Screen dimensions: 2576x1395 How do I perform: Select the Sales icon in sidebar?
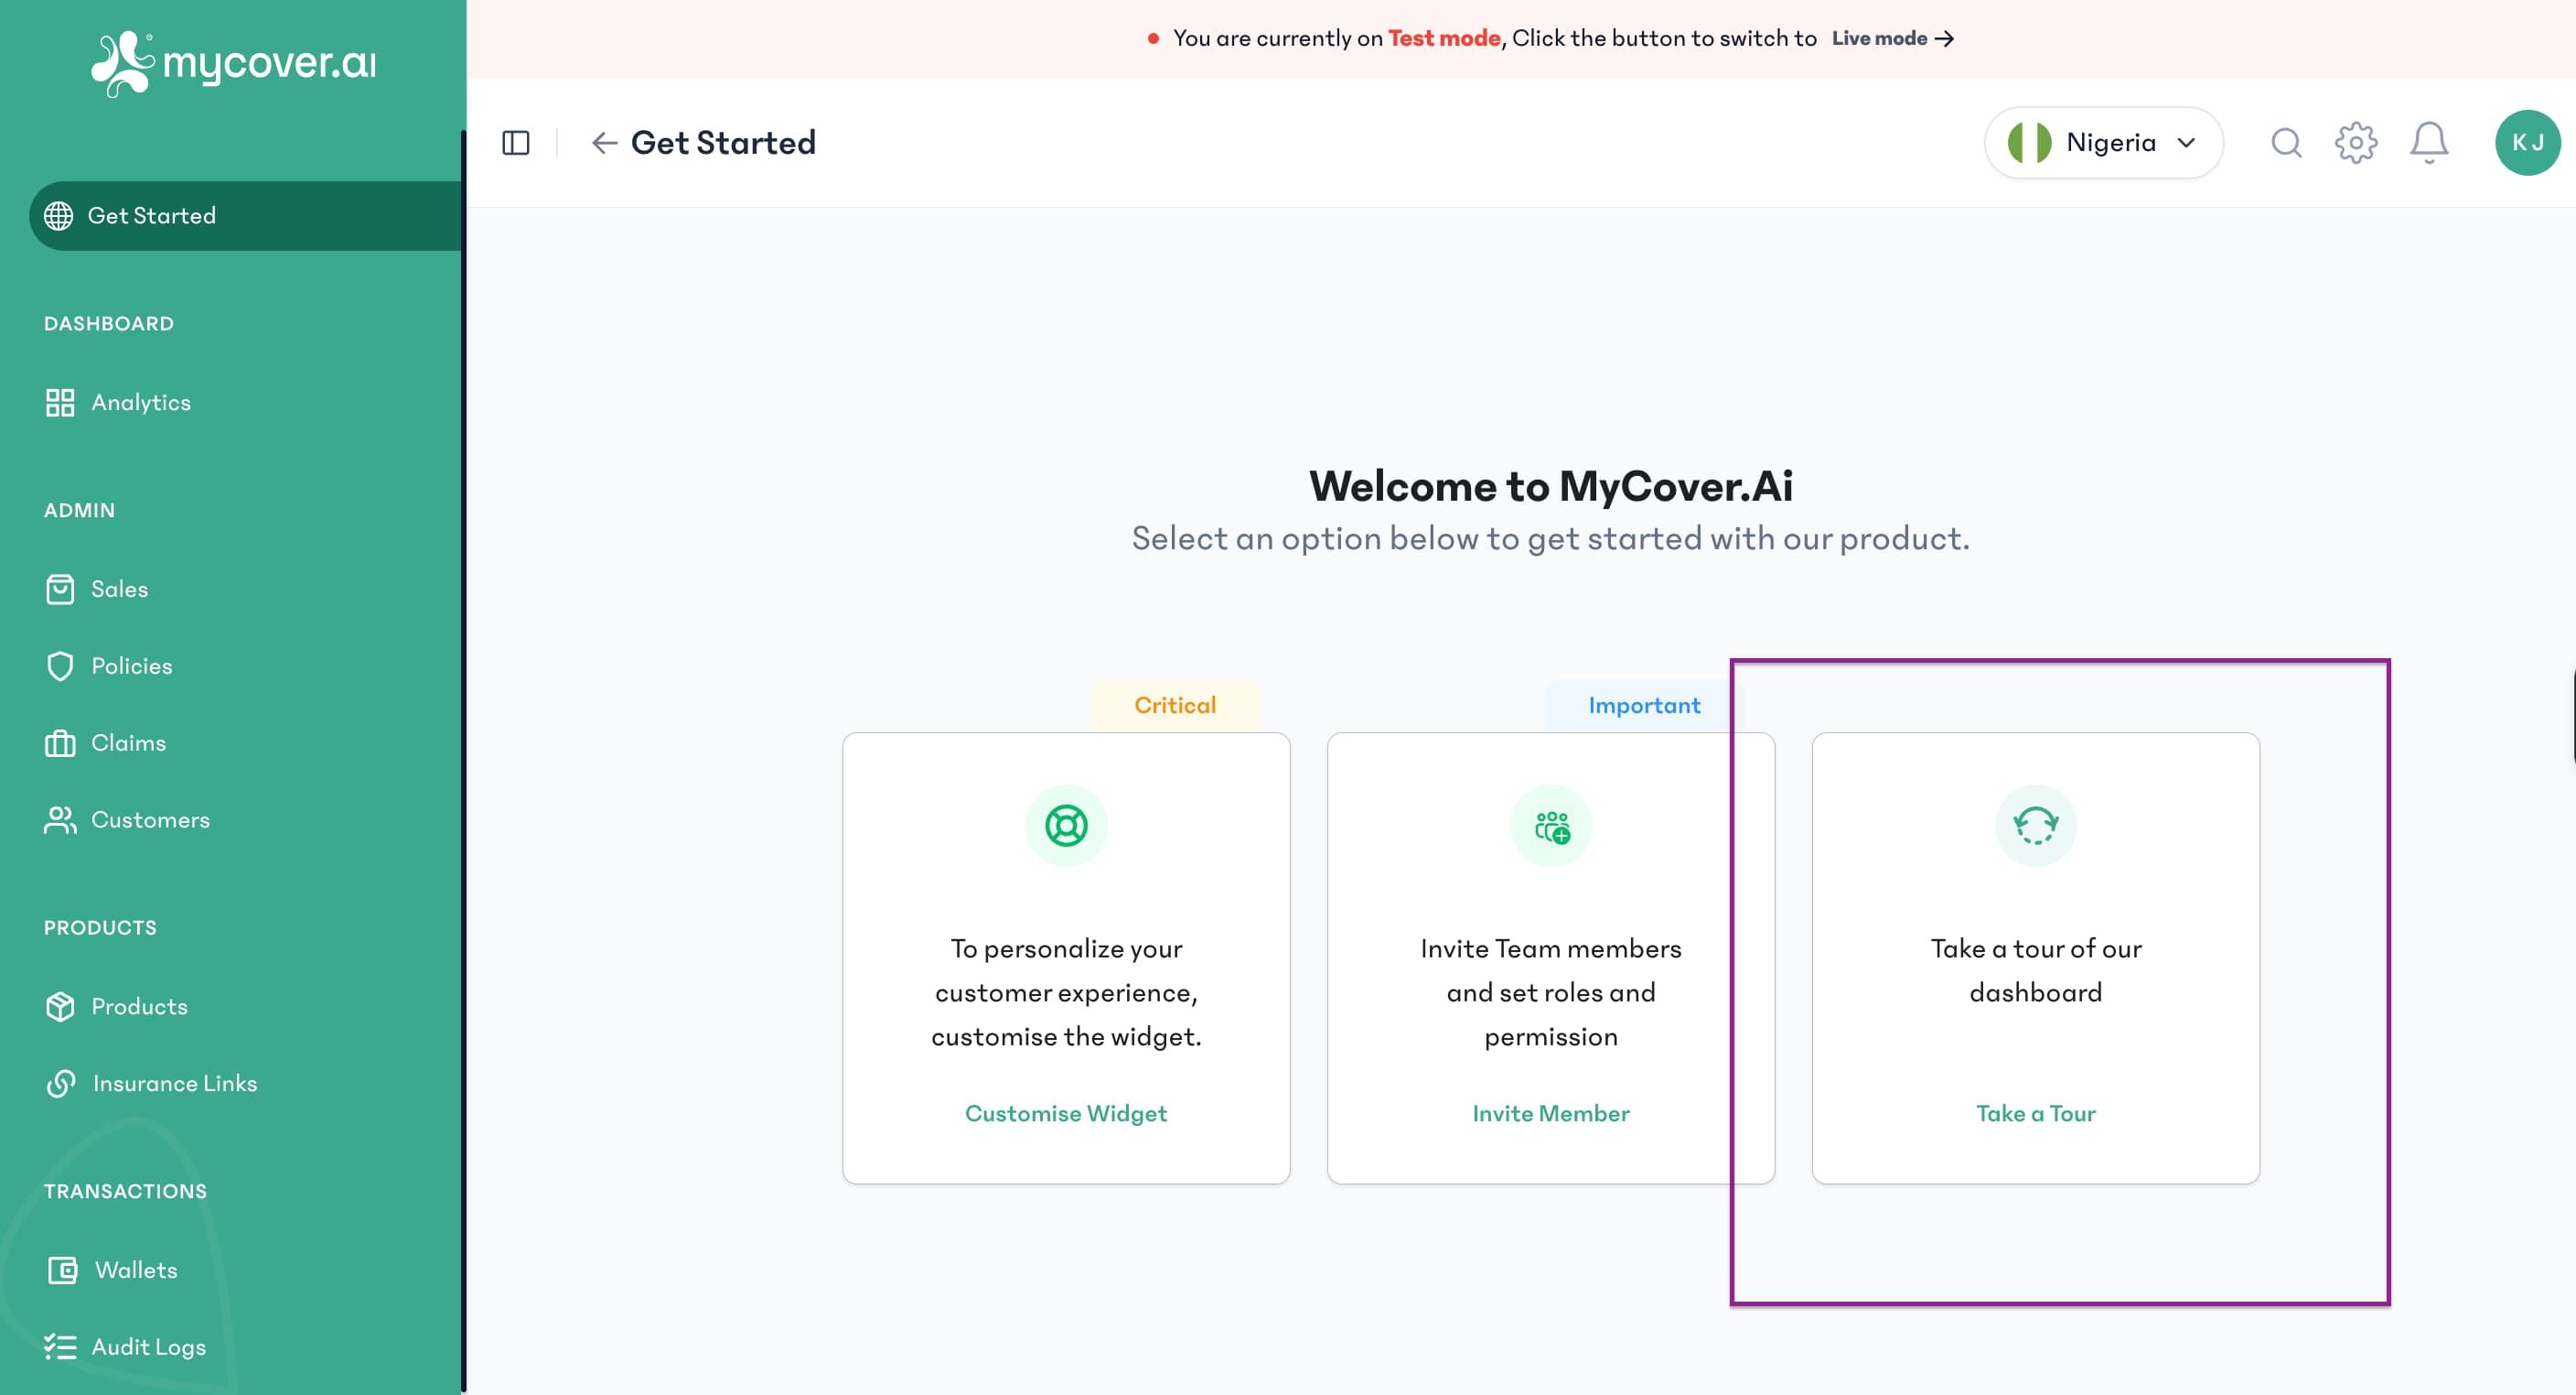(61, 589)
